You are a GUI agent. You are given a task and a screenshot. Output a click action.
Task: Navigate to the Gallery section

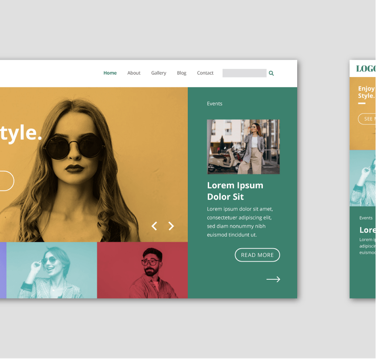tap(159, 73)
